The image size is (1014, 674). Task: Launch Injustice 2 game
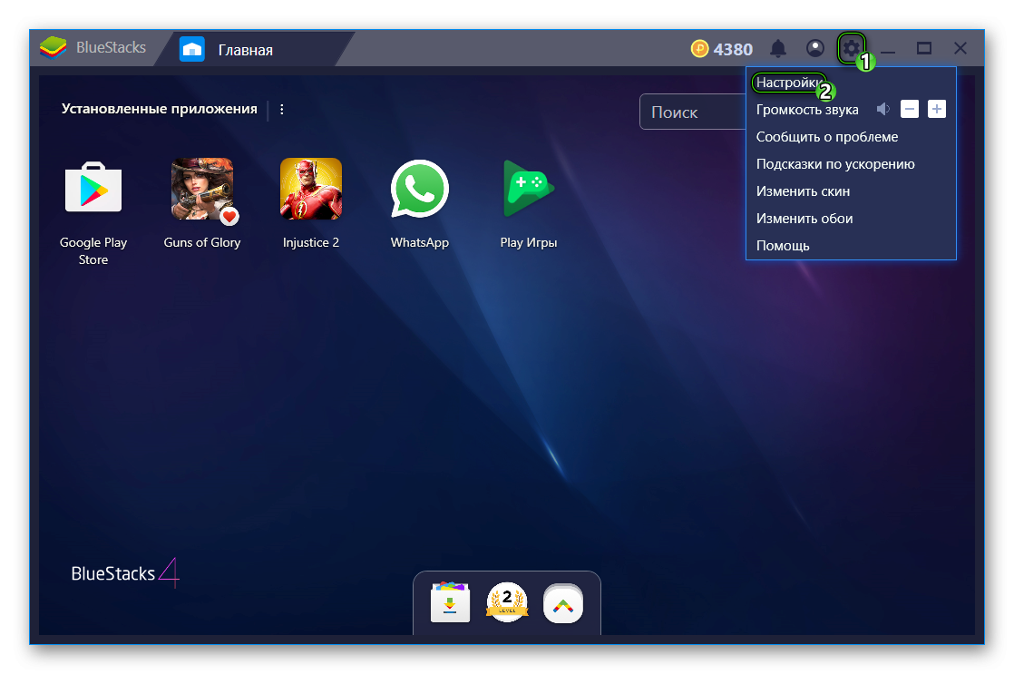[x=311, y=189]
